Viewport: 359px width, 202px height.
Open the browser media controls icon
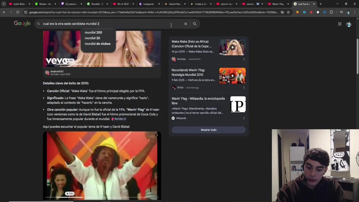pos(341,12)
